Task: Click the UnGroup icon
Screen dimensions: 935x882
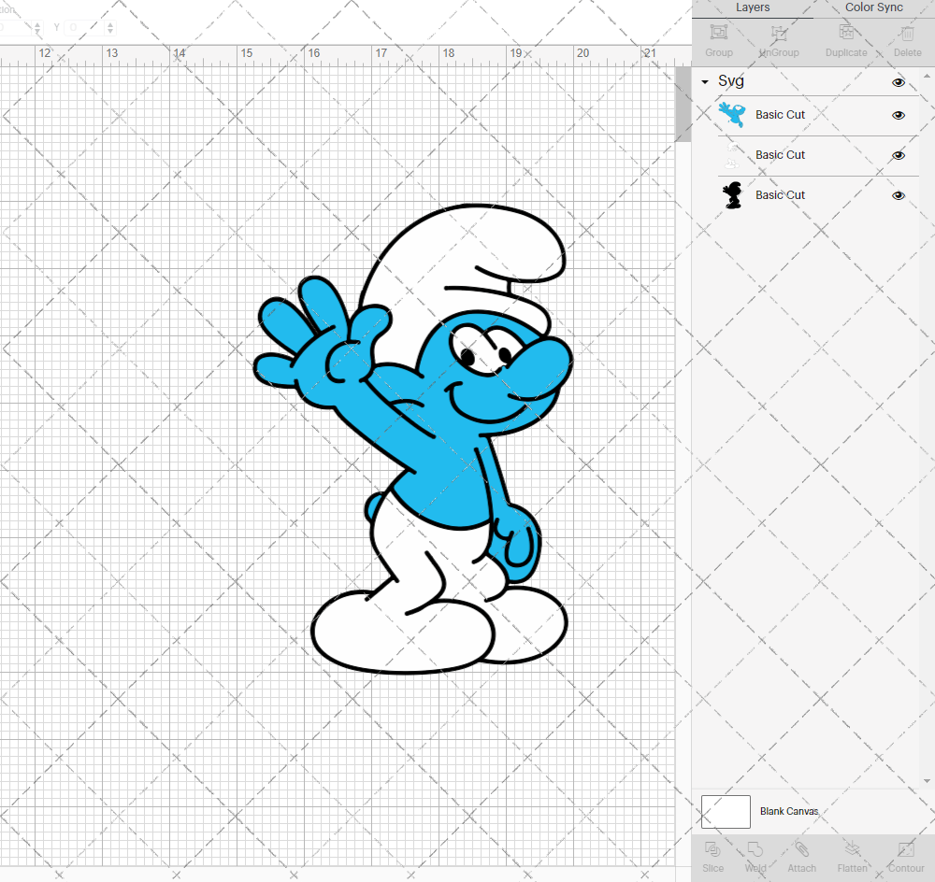Action: [x=778, y=39]
